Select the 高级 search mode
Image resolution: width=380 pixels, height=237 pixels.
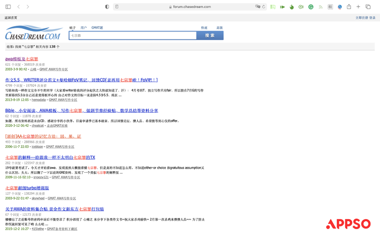[x=220, y=27]
